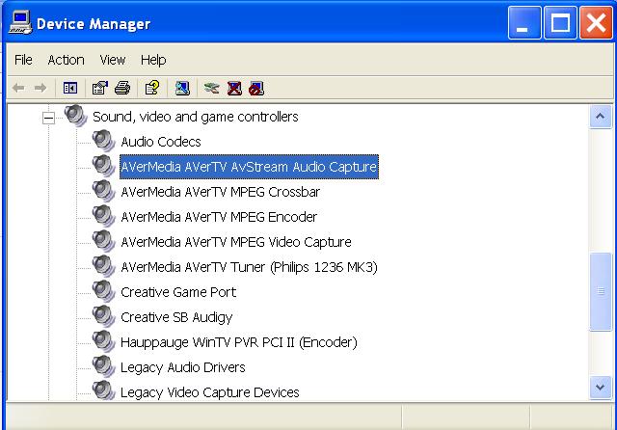Click the Back arrow toolbar button
Image resolution: width=617 pixels, height=430 pixels.
[x=18, y=88]
